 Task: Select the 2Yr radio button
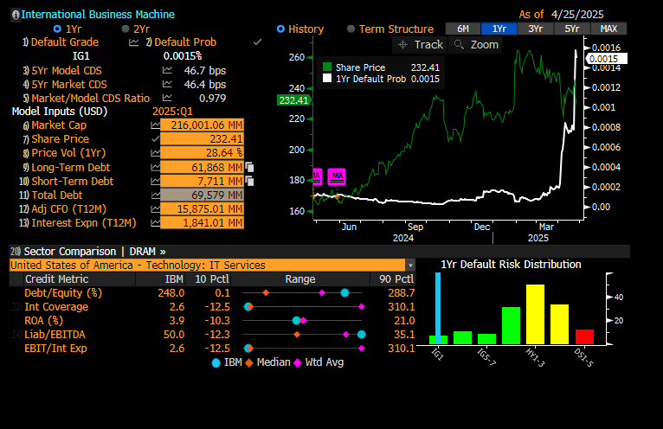126,29
